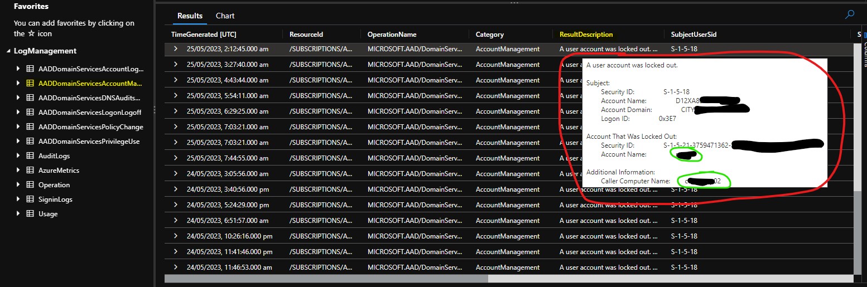This screenshot has width=867, height=287.
Task: Click 25/05/2023, 2:12:45.000 am timestamp cell
Action: [x=228, y=49]
